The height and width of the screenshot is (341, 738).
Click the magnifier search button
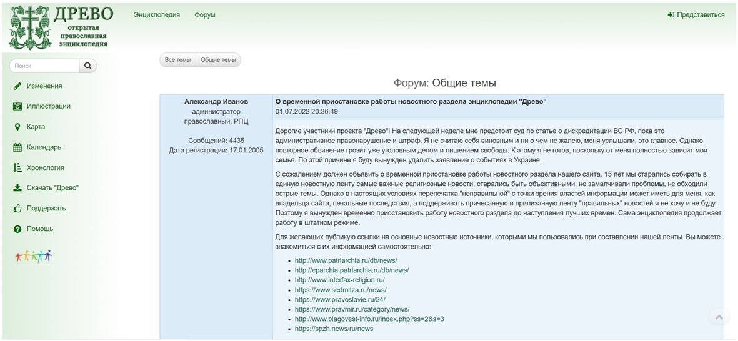pos(88,66)
